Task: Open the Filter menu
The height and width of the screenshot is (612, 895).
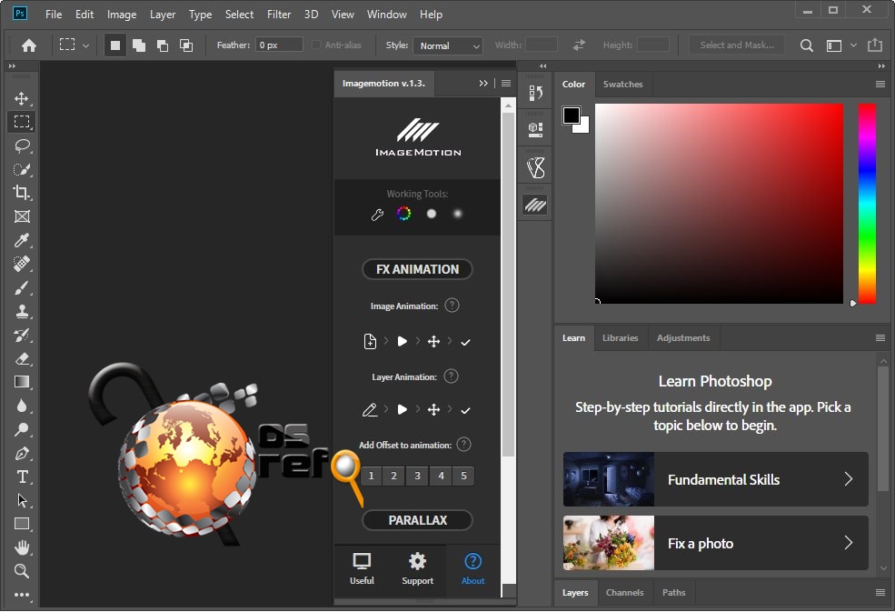Action: tap(279, 15)
